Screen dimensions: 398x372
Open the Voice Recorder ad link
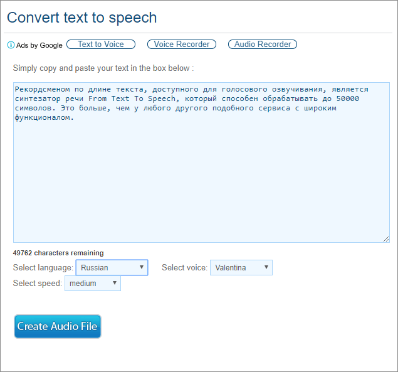182,44
